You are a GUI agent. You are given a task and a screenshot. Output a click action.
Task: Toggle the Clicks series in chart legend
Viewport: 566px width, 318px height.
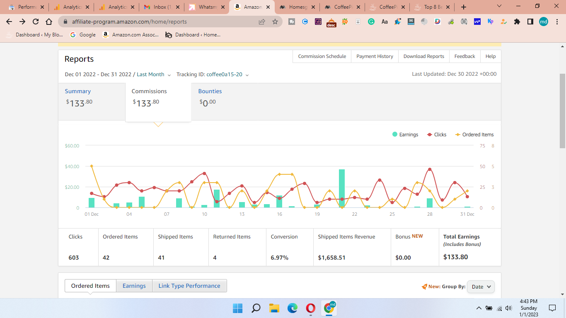(x=437, y=135)
